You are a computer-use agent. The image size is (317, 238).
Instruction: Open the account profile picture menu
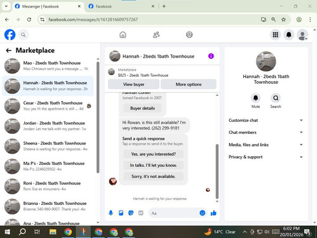[x=302, y=35]
